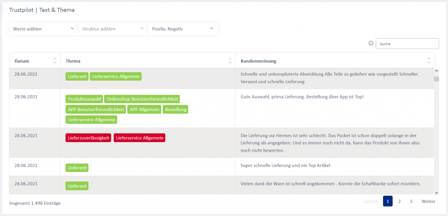Open the Struktur wählen dropdown
The height and width of the screenshot is (216, 448).
coord(113,29)
